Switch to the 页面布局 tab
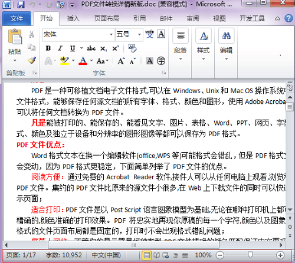The height and width of the screenshot is (263, 295). [x=107, y=19]
